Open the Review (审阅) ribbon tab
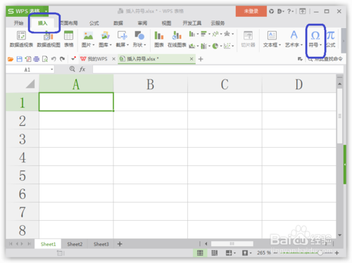 tap(142, 23)
